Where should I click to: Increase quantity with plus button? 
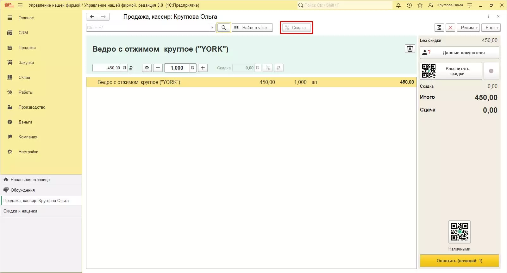[x=203, y=68]
